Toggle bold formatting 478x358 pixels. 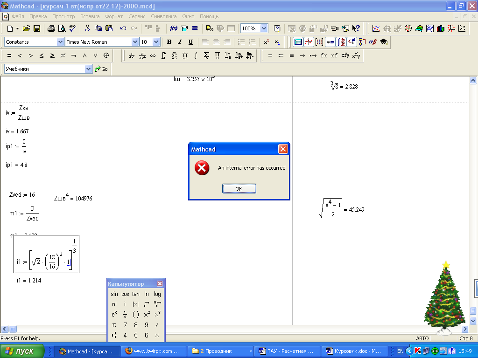point(169,42)
